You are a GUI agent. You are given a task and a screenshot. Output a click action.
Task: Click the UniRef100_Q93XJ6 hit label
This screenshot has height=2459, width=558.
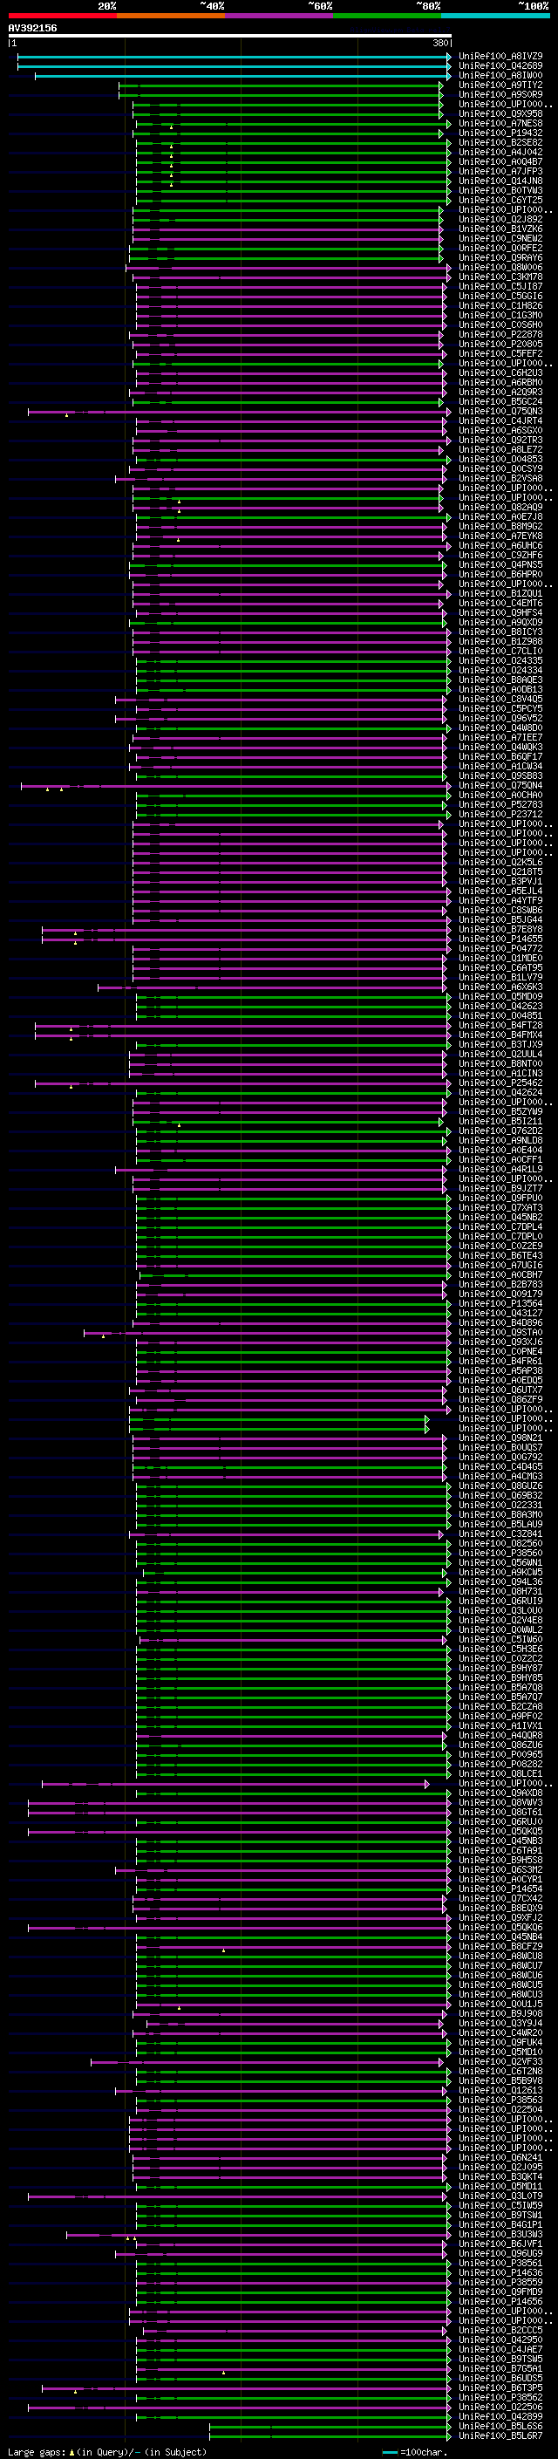500,1342
